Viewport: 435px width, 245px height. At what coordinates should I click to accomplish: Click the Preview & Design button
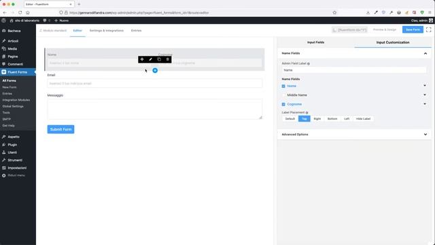(385, 29)
